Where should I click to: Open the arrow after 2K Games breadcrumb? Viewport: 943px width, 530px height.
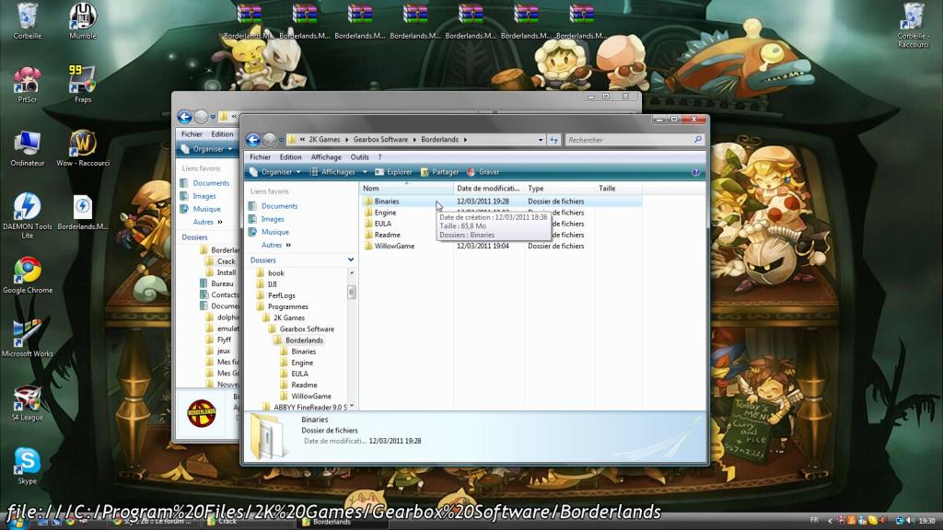(347, 140)
